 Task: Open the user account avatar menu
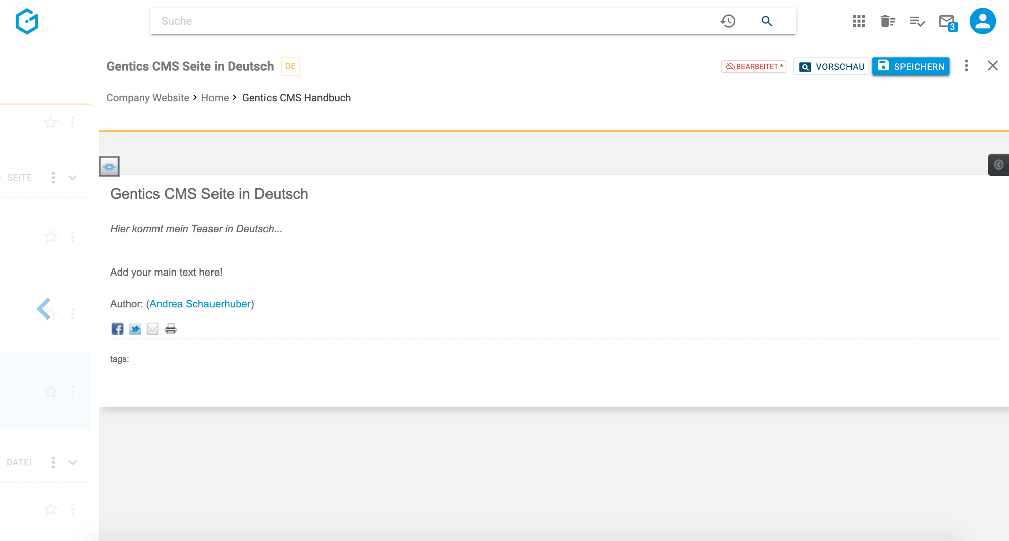[x=982, y=21]
